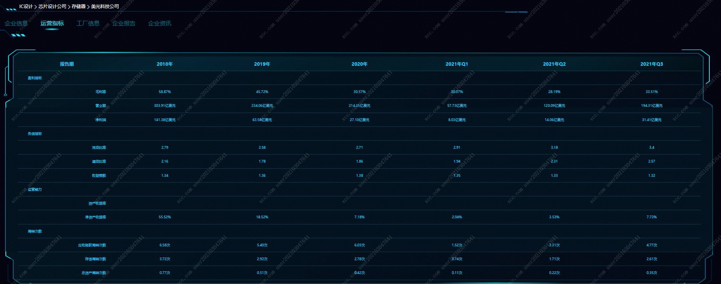Click the 2.16 quick ratio cell
Image resolution: width=721 pixels, height=284 pixels.
tap(165, 161)
